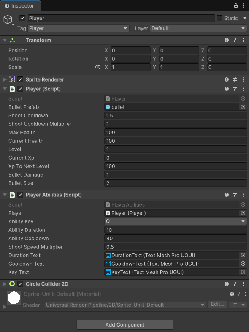
Task: Open Duration Text object picker
Action: (x=243, y=256)
